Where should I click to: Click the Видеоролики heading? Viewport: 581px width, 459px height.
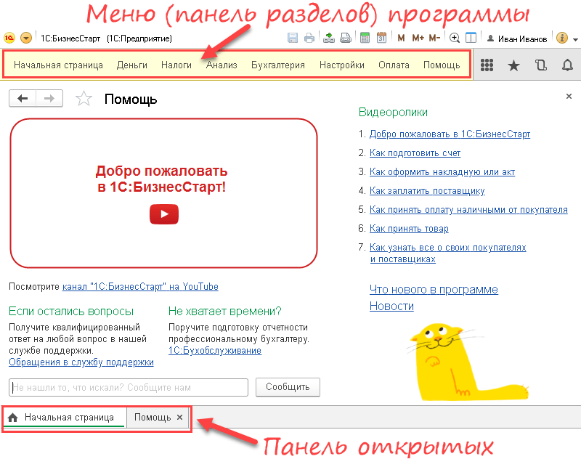(x=393, y=113)
